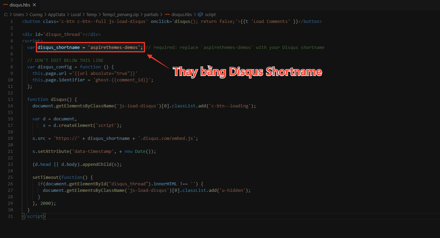
Task: Click '.disqus.com/embed.js' string on line 19
Action: click(166, 138)
